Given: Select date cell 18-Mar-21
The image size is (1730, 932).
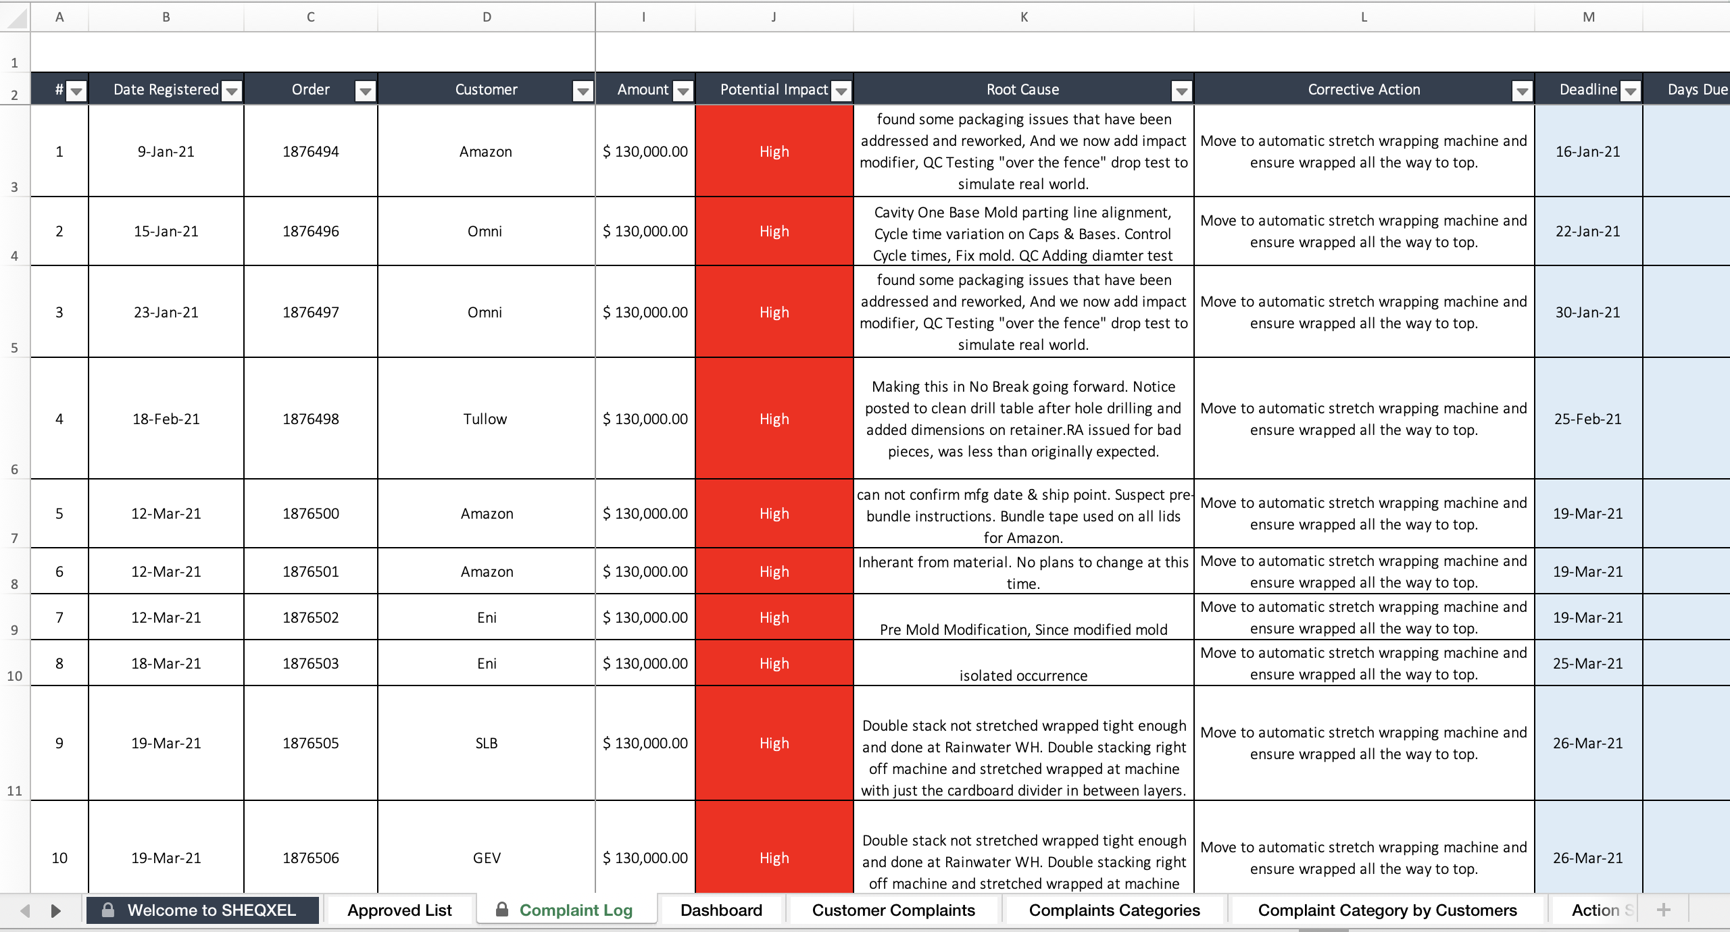Looking at the screenshot, I should 166,663.
